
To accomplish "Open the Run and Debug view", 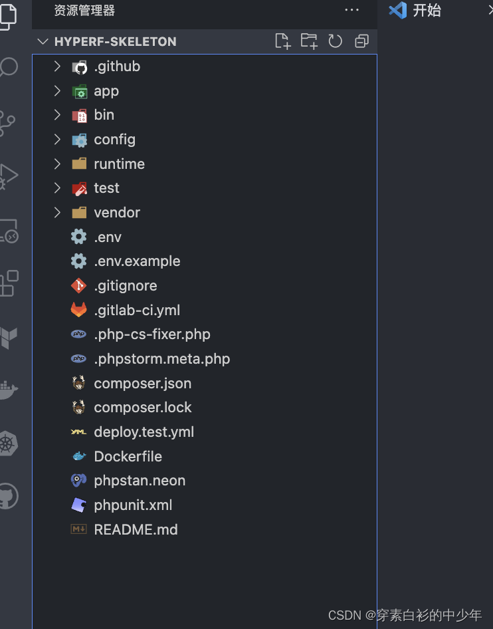I will coord(9,176).
